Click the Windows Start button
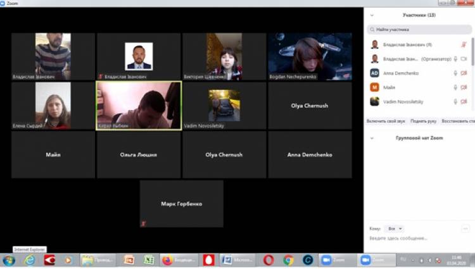This screenshot has height=269, width=475. 9,260
